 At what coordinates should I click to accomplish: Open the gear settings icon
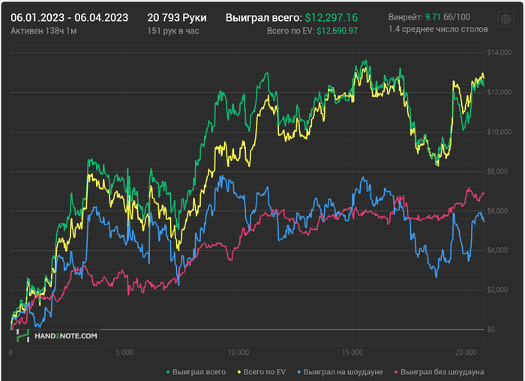click(x=505, y=19)
